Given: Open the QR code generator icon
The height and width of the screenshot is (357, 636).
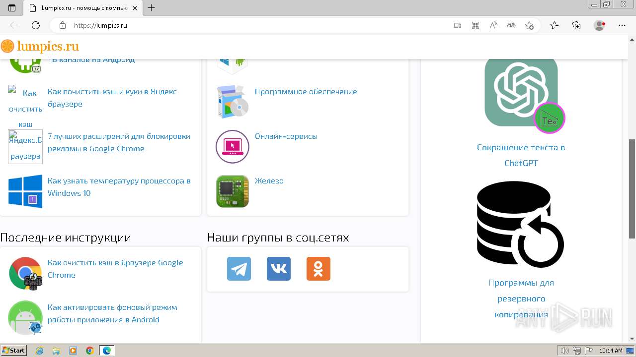Looking at the screenshot, I should pos(476,25).
